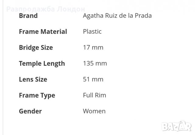Click the word Prada in the brand value
Viewport: 195px width, 135px height.
point(144,16)
